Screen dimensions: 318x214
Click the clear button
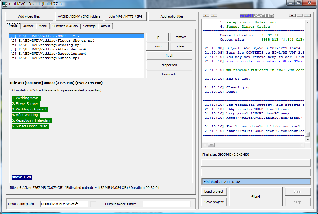pyautogui.click(x=181, y=46)
